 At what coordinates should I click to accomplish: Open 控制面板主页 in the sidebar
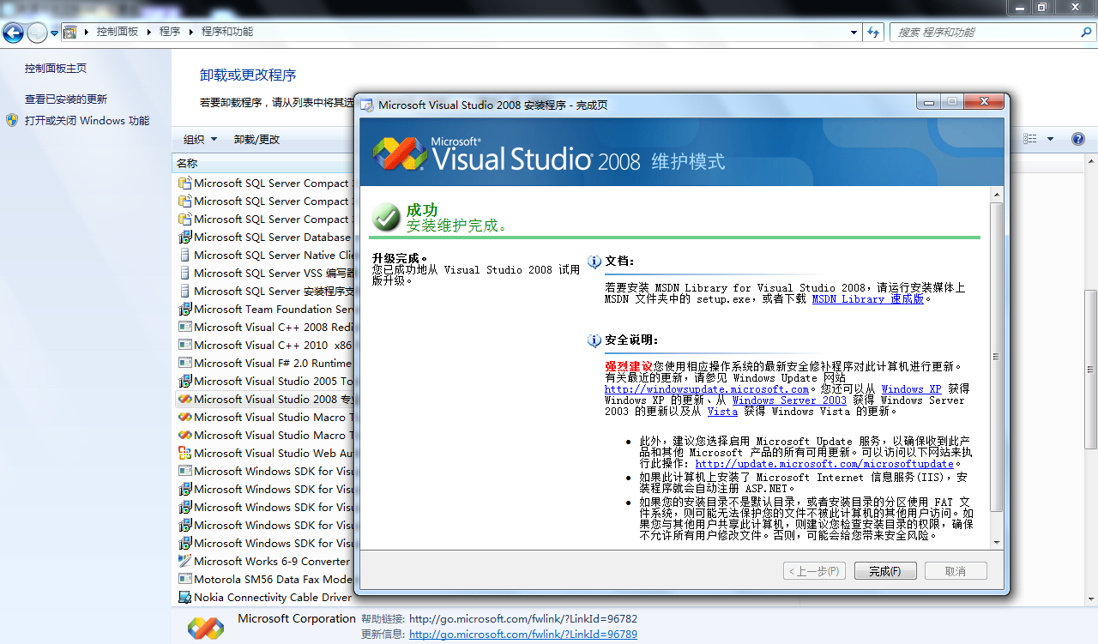[56, 68]
